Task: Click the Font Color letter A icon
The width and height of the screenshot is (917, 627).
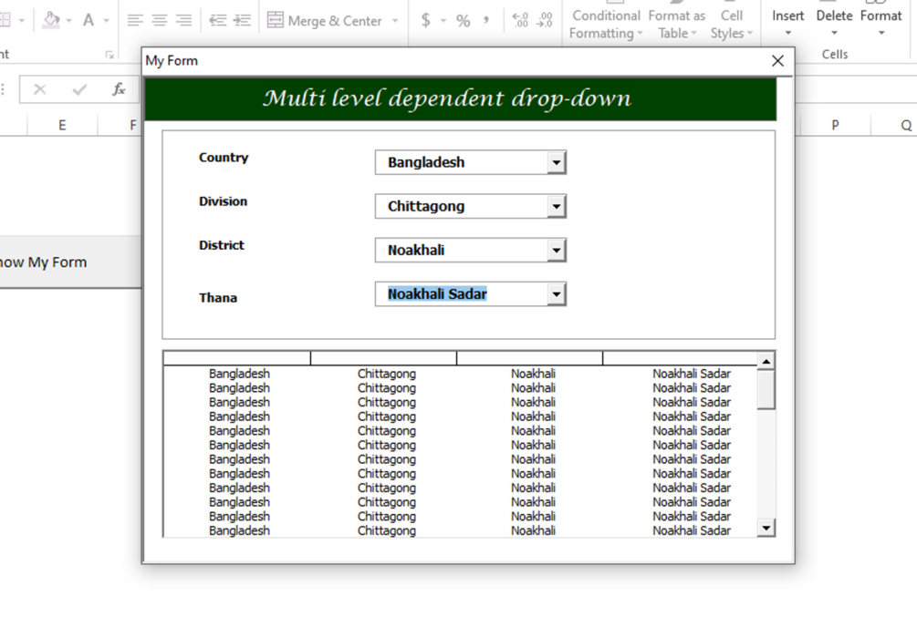Action: [89, 20]
